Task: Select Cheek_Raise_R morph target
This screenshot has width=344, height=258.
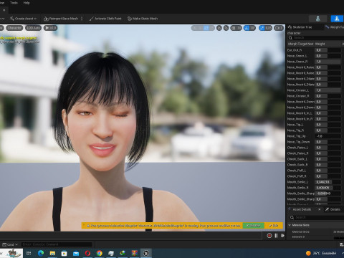Action: [297, 153]
